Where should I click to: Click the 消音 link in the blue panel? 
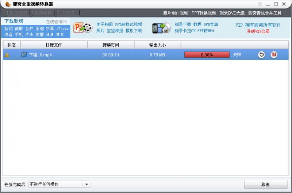pyautogui.click(x=8, y=34)
